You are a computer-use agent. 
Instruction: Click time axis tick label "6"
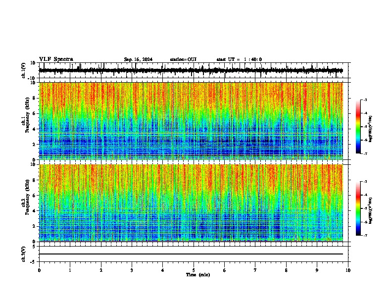(x=225, y=270)
